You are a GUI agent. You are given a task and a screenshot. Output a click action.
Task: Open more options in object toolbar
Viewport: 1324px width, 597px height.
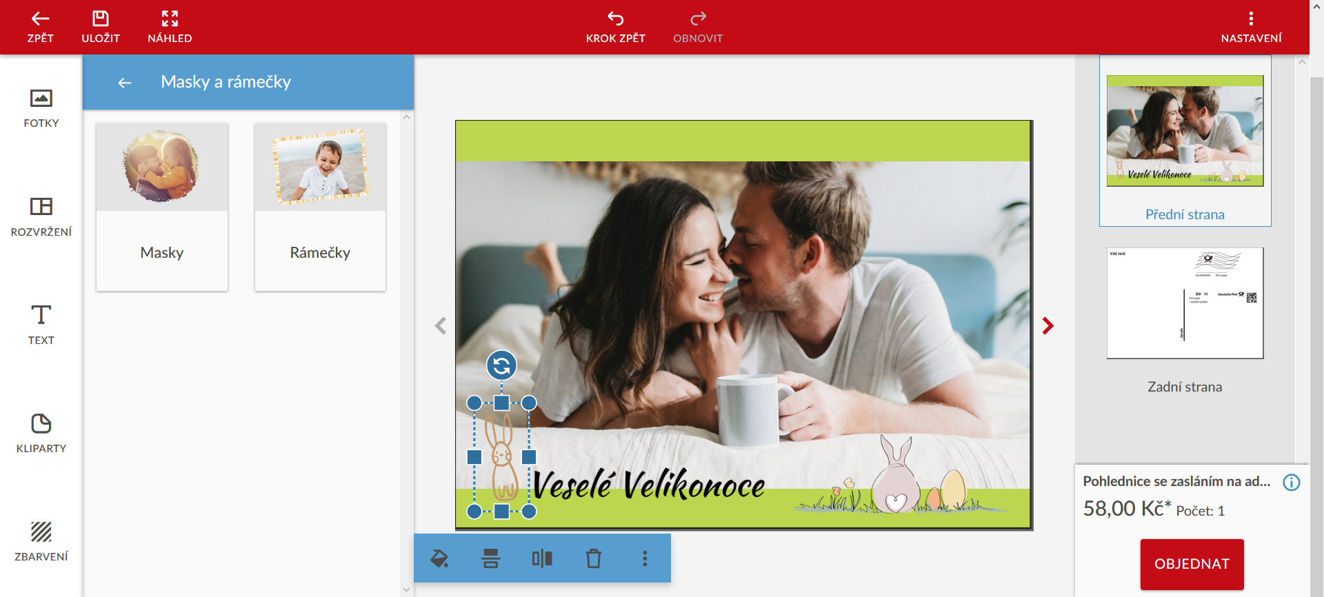(645, 558)
